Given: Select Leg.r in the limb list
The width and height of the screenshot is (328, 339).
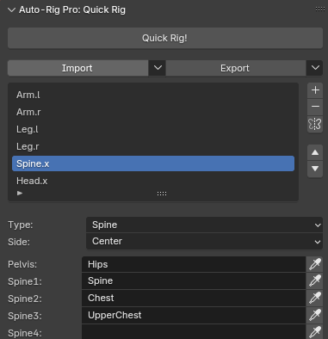Looking at the screenshot, I should [x=153, y=146].
